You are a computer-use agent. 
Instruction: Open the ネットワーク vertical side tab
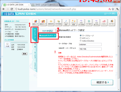click(x=35, y=34)
